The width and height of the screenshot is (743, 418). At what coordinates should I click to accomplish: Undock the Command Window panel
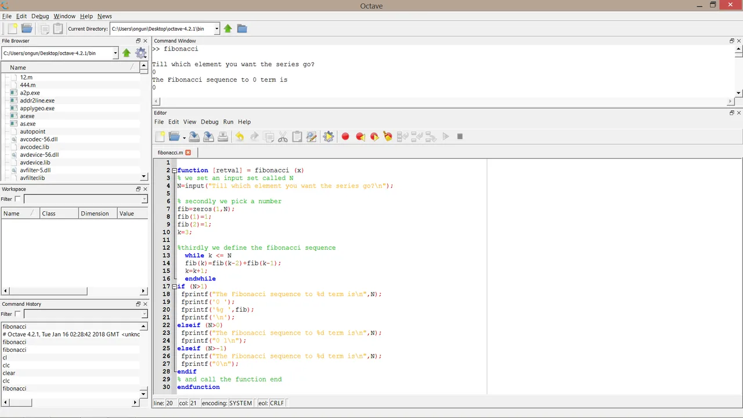click(732, 41)
